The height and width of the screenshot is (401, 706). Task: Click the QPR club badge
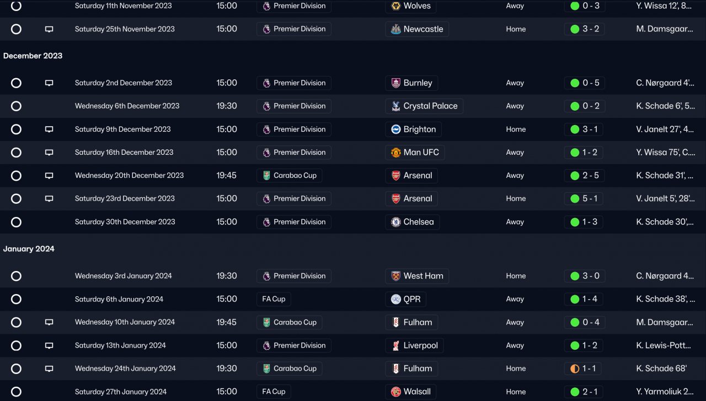point(395,299)
